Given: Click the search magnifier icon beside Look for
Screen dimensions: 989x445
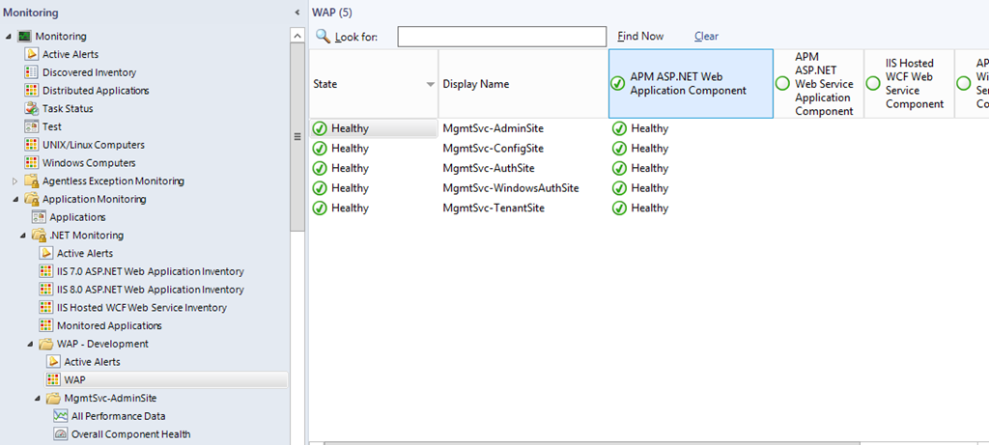Looking at the screenshot, I should 323,37.
